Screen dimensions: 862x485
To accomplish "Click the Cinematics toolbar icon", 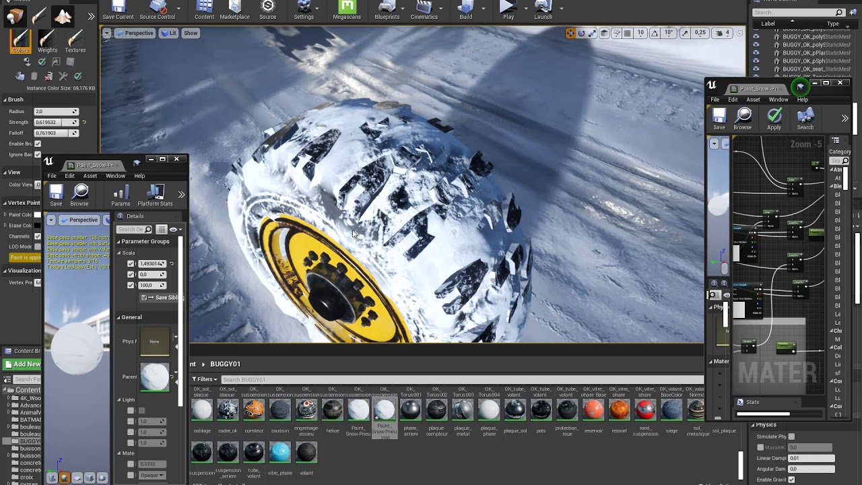I will pos(424,10).
